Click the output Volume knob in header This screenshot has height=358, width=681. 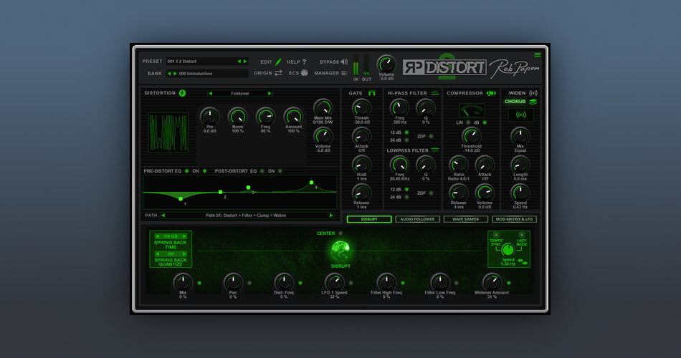[x=386, y=64]
